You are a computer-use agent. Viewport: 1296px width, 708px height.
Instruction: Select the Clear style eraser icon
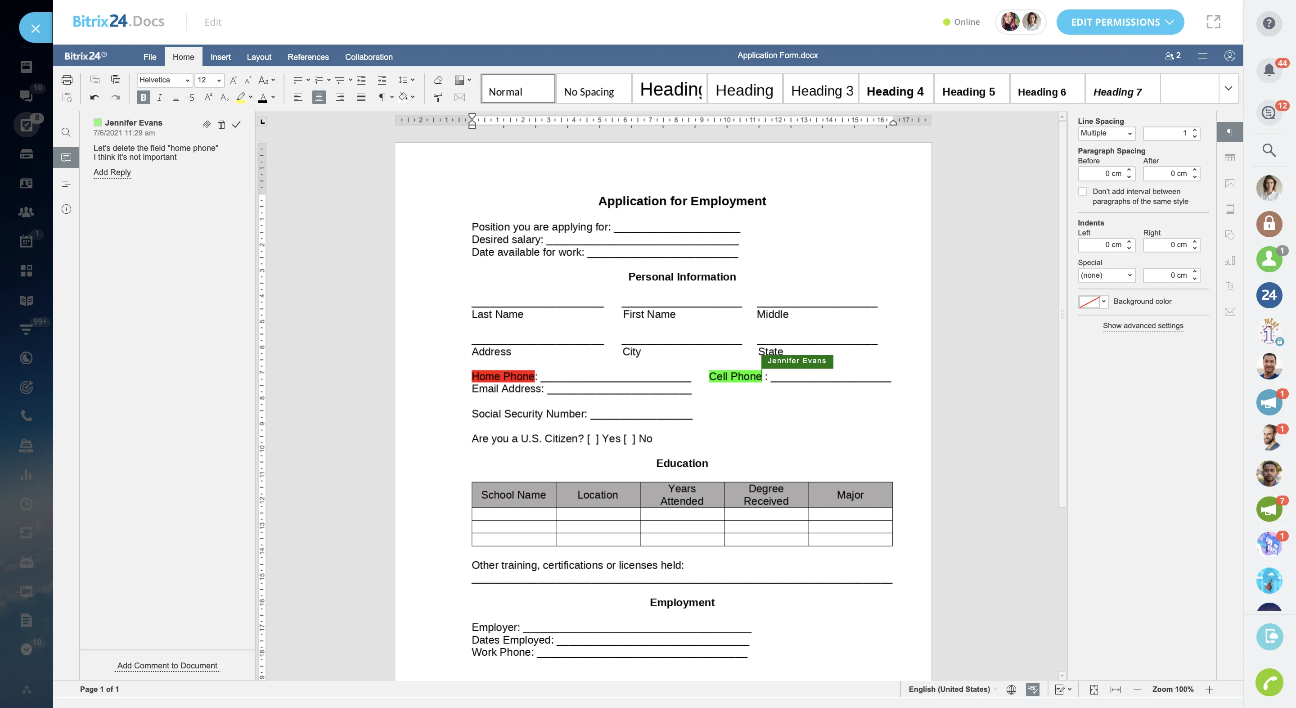(438, 80)
